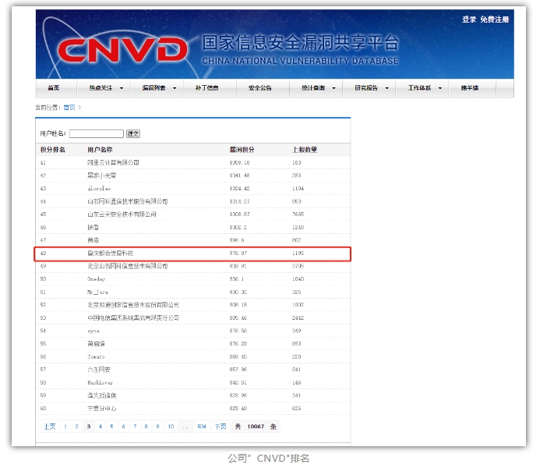Open 补丁信息 in the navigation bar
Screen dimensions: 554x468
206,88
